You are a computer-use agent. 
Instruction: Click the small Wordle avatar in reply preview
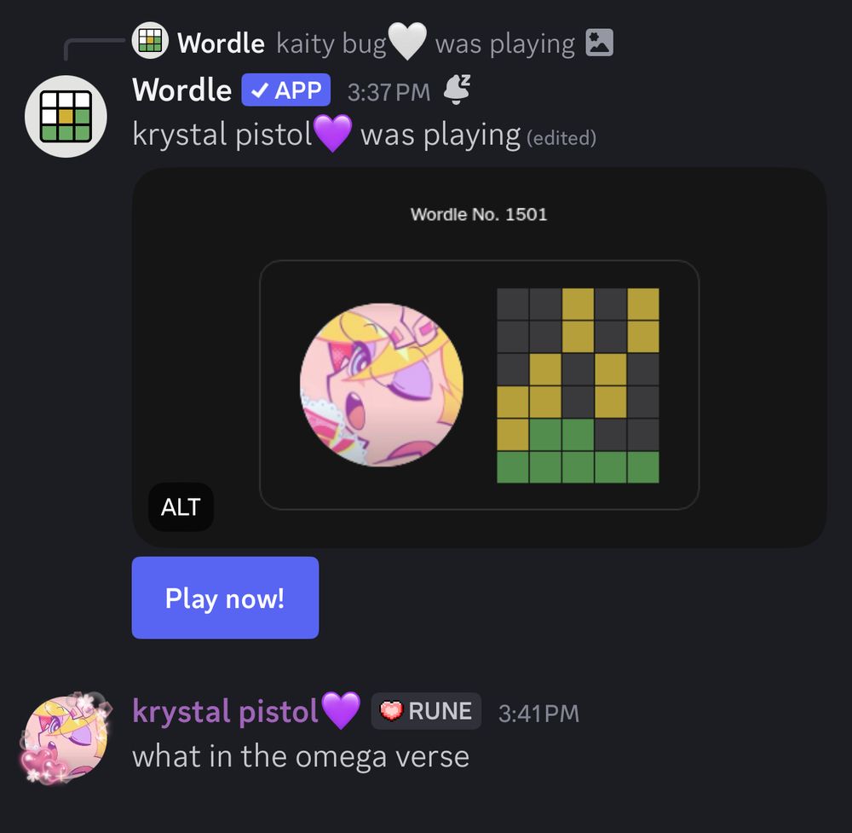(x=150, y=41)
